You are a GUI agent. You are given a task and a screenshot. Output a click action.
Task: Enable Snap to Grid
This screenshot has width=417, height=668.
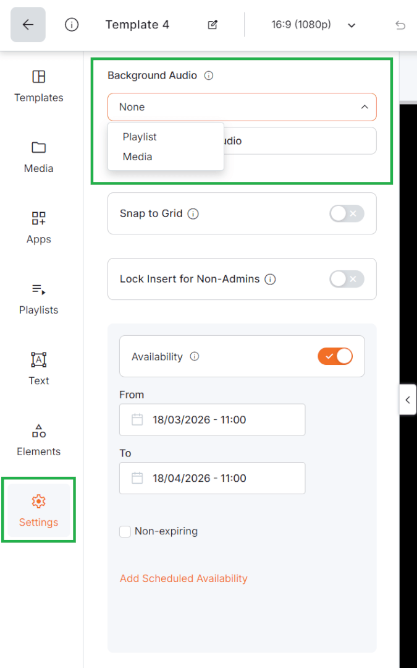(347, 213)
